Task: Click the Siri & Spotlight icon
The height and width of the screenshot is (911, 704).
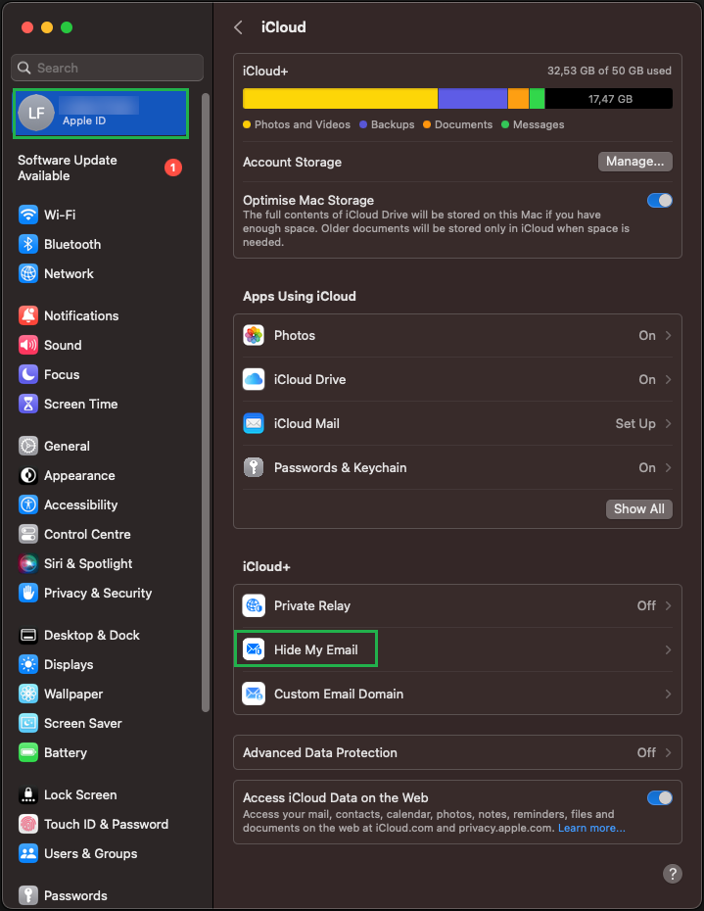Action: [x=27, y=563]
